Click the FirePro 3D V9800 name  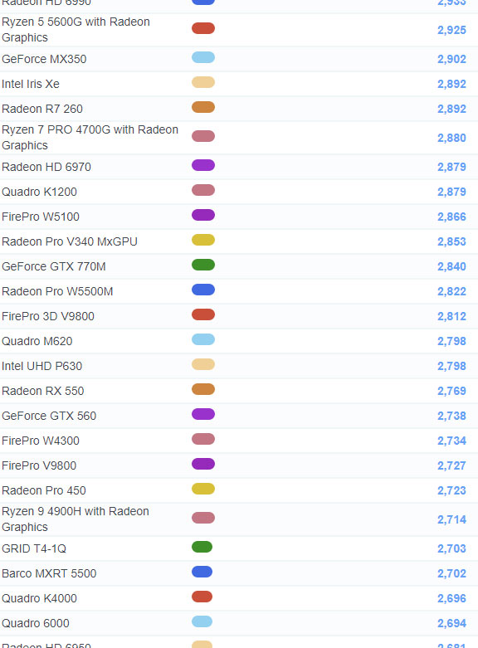coord(48,316)
